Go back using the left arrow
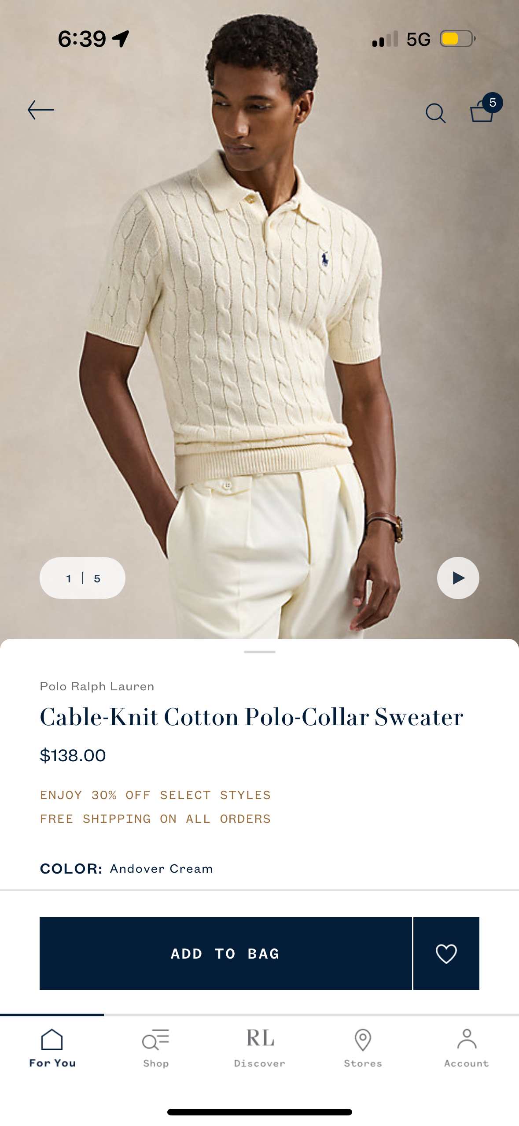 click(41, 110)
